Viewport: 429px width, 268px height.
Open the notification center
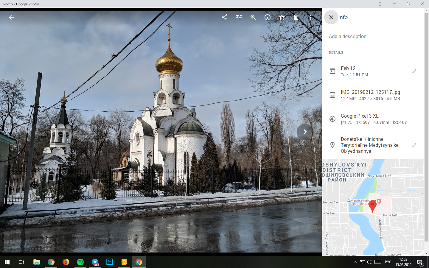[x=420, y=262]
